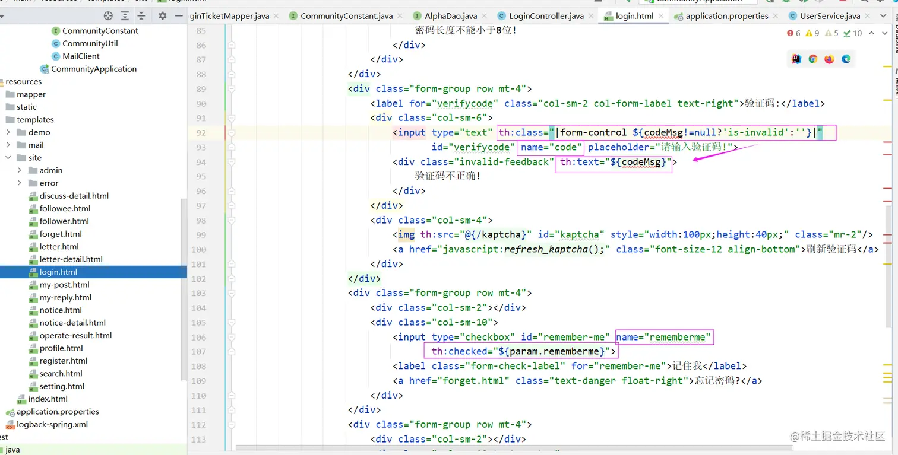Click the Collapse All icon in project panel
The image size is (898, 455).
[141, 16]
